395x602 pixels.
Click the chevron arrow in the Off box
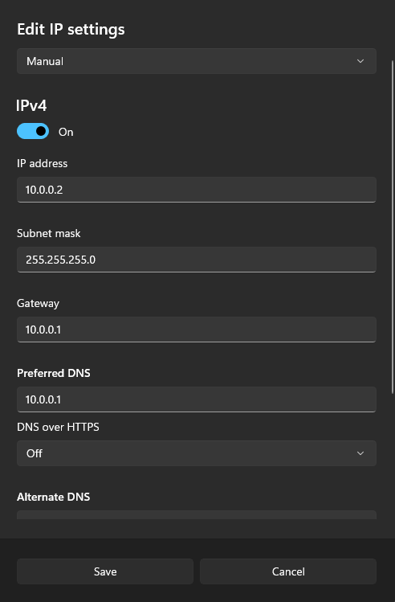click(x=360, y=453)
